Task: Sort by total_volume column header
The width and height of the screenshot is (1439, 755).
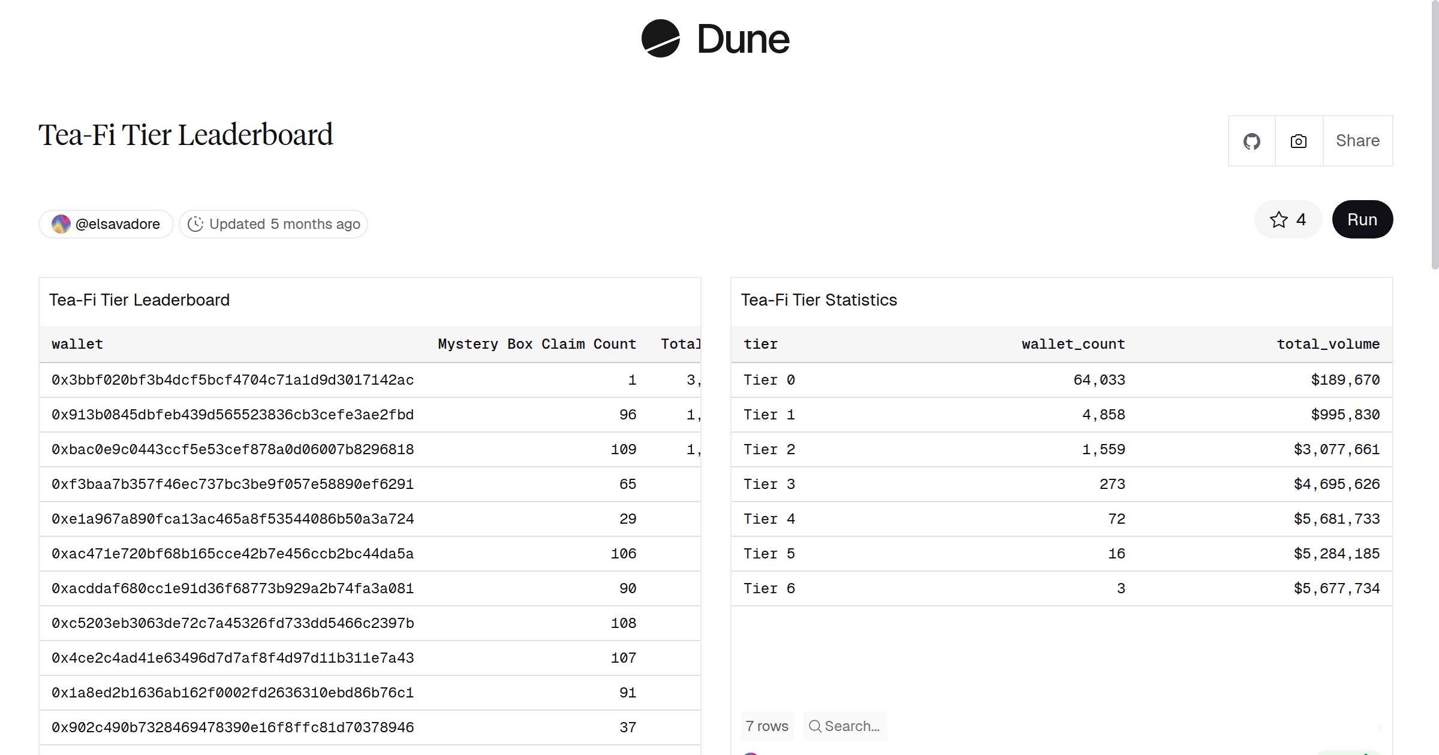Action: [x=1327, y=344]
